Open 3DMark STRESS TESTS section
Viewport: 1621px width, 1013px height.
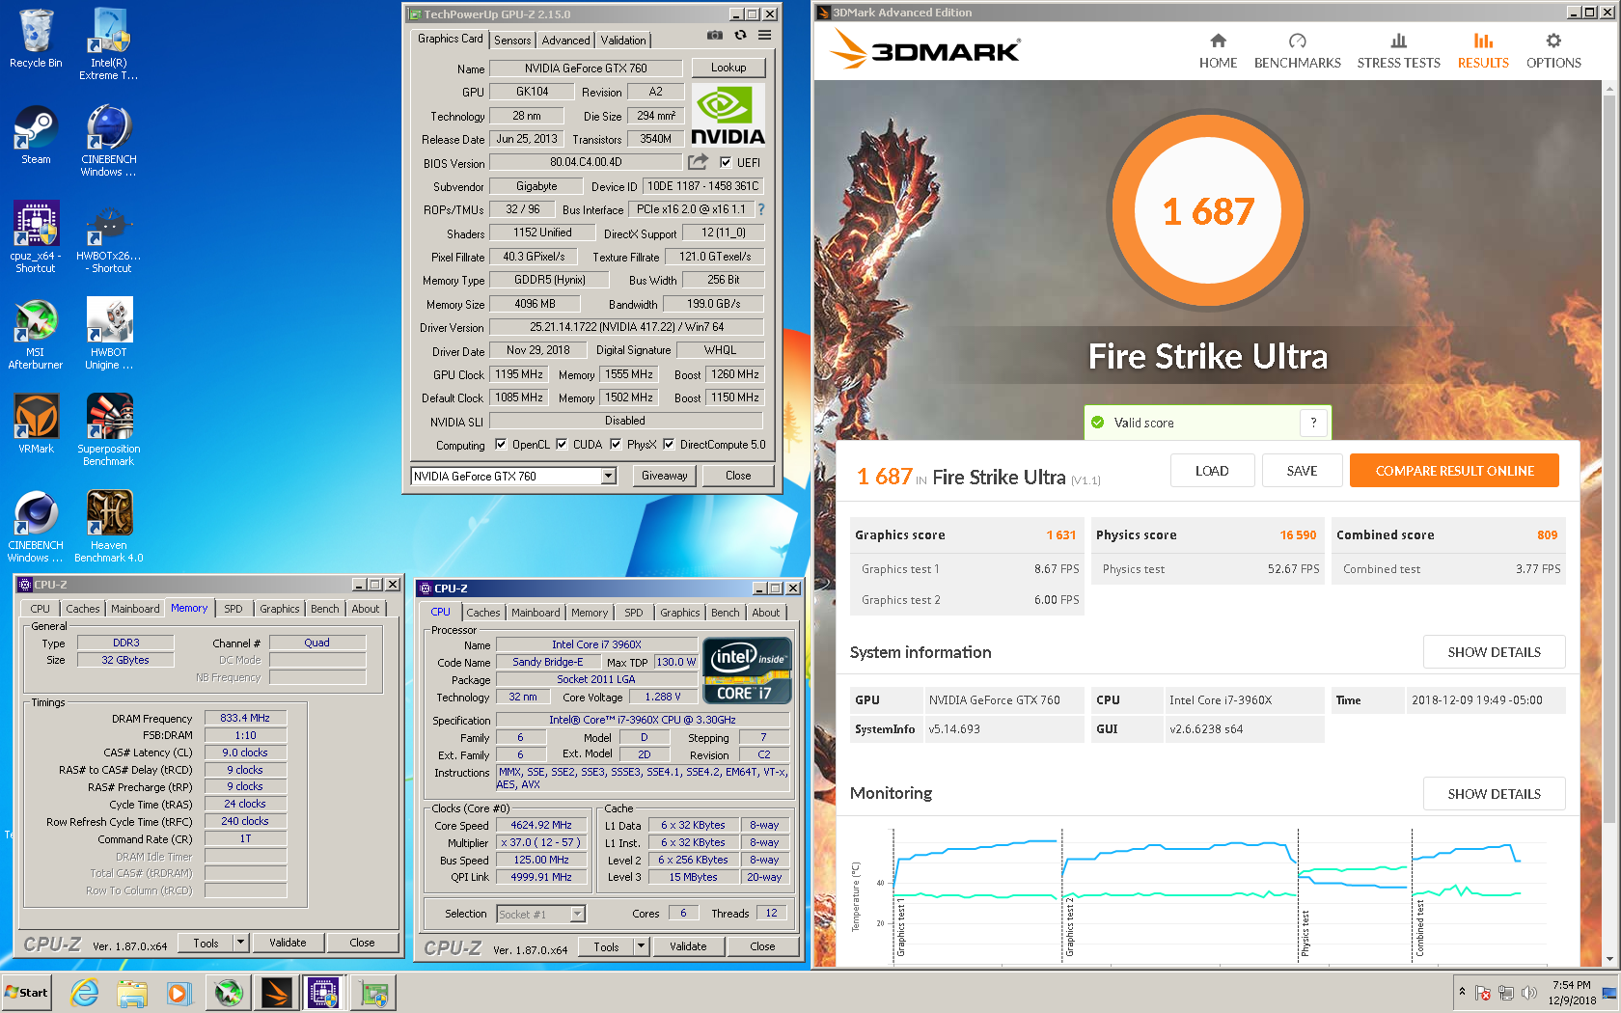point(1398,51)
